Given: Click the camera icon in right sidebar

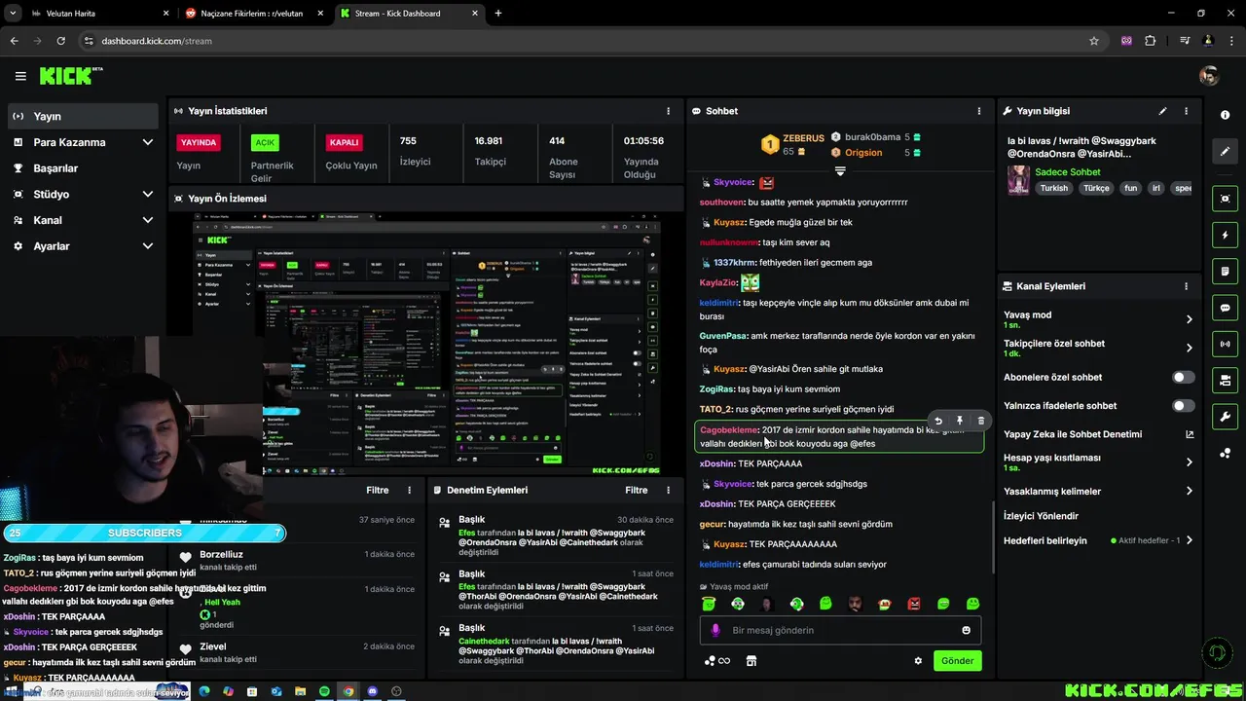Looking at the screenshot, I should (1225, 380).
